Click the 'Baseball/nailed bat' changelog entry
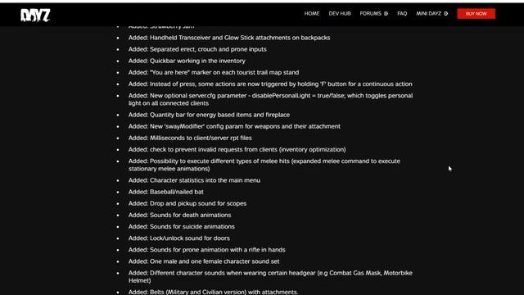 click(166, 192)
